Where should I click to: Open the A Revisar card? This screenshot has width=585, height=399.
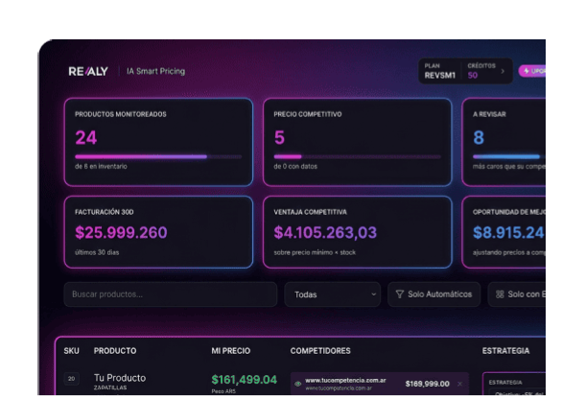[x=504, y=142]
